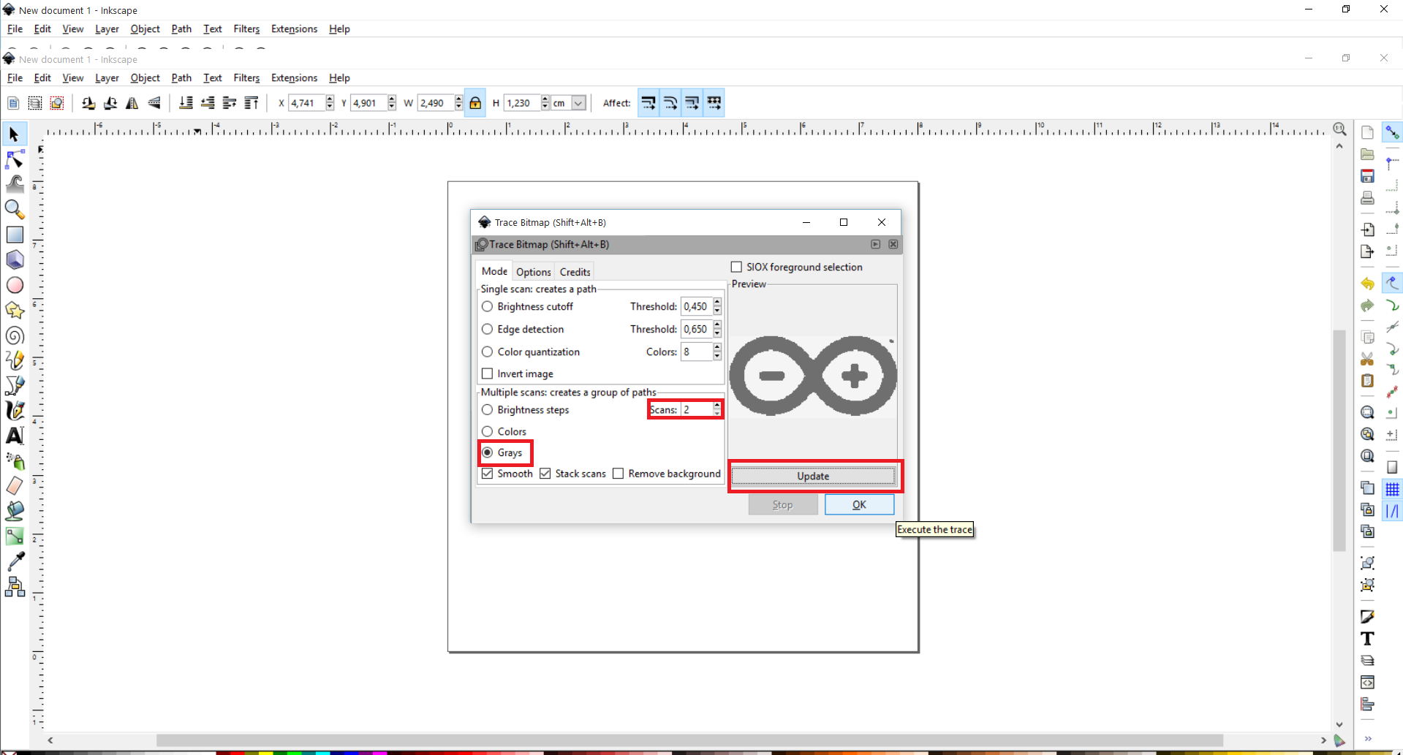Click the Undo icon on right toolbar
1403x755 pixels.
(1366, 284)
